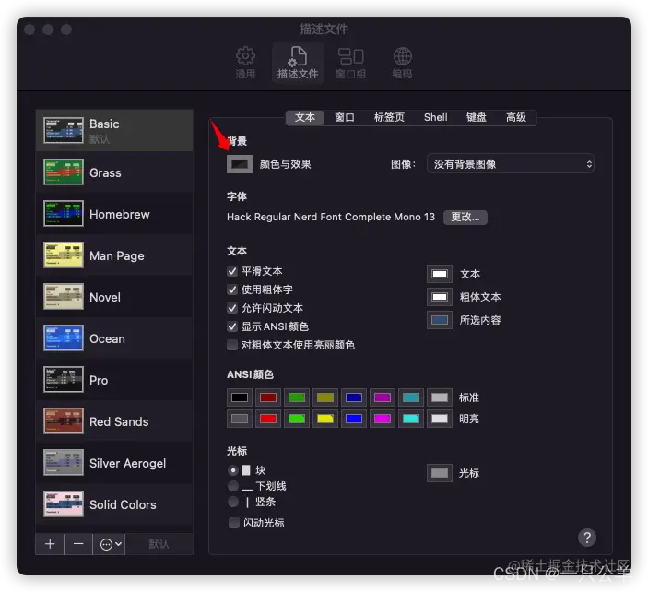Pick the Man Page profile
This screenshot has height=592, width=648.
click(114, 255)
